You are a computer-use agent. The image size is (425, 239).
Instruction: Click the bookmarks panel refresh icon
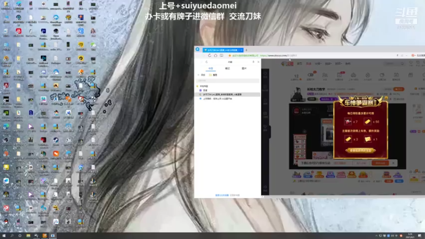coord(207,62)
